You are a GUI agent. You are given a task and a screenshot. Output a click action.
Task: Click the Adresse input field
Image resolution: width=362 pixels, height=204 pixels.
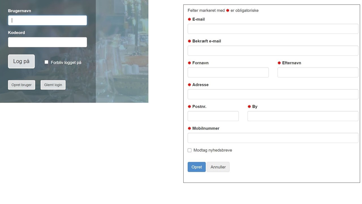coord(273,94)
